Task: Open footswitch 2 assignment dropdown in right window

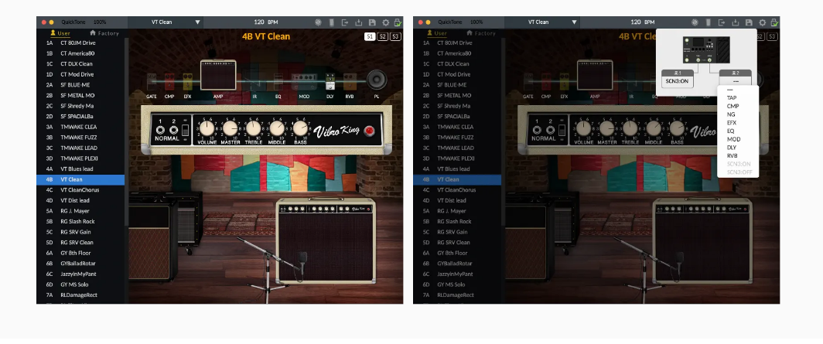Action: coord(736,81)
